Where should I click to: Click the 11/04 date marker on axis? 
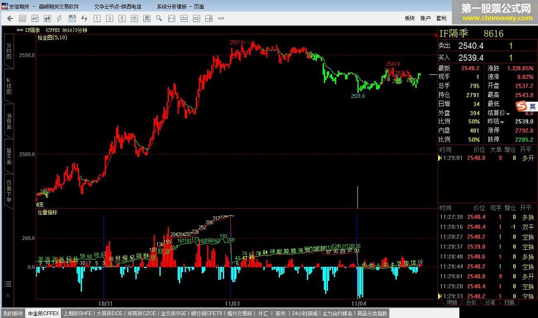358,304
